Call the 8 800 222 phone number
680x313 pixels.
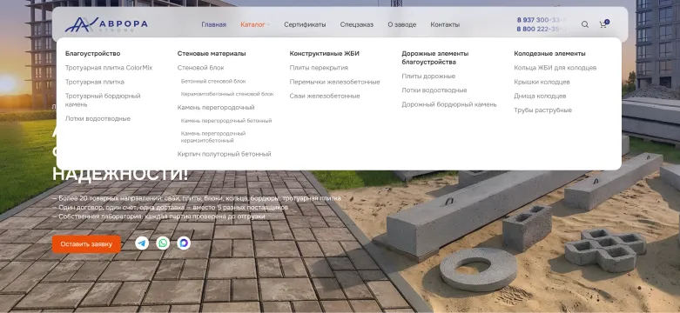(542, 29)
